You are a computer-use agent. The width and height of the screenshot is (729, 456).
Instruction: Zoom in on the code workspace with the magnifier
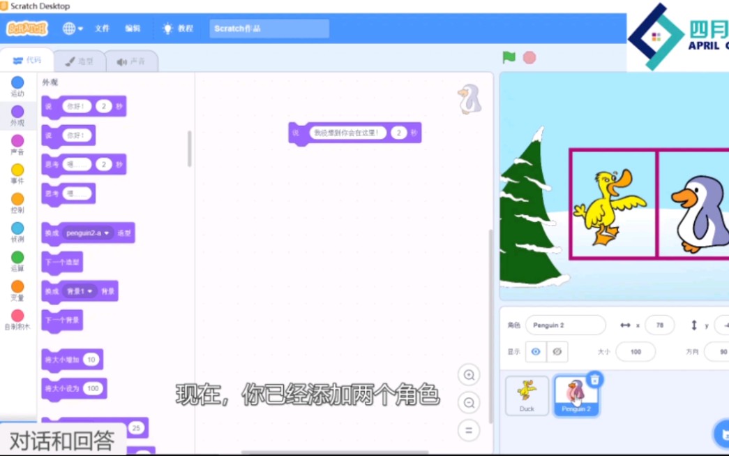point(468,375)
